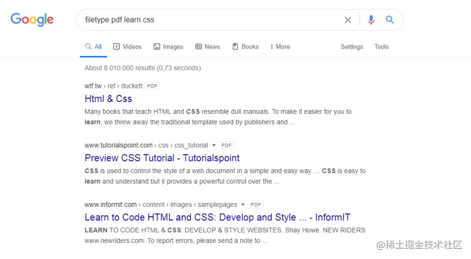Start voice search with the microphone icon
This screenshot has width=471, height=259.
(371, 20)
